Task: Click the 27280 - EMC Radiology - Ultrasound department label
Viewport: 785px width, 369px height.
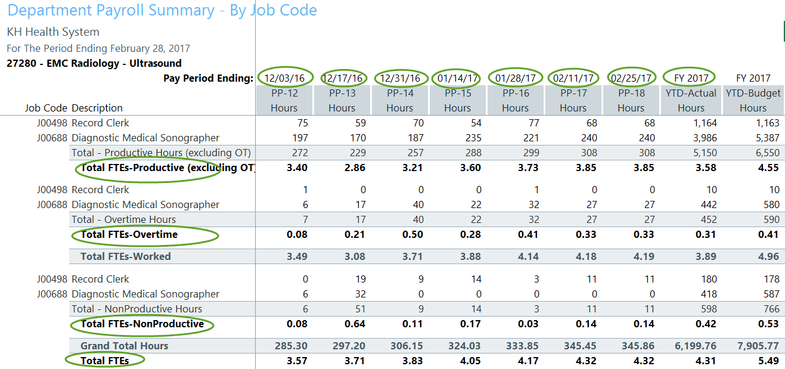Action: [94, 63]
